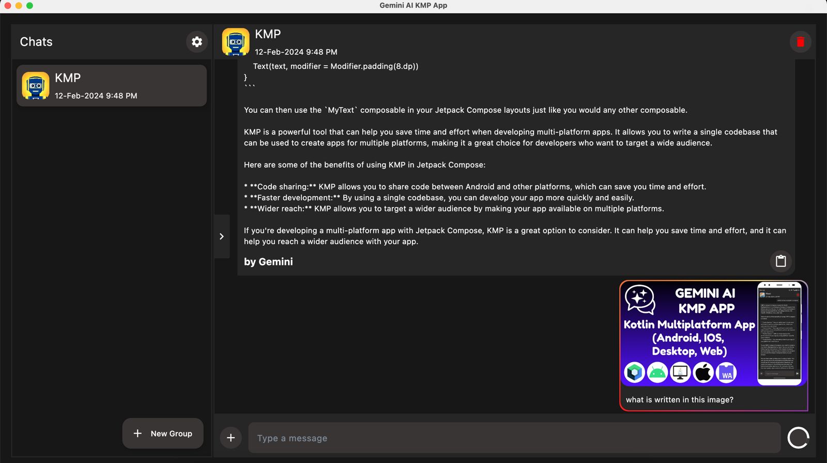Click the robot avatar in KMP chat list item
Viewport: 827px width, 463px height.
pyautogui.click(x=36, y=86)
